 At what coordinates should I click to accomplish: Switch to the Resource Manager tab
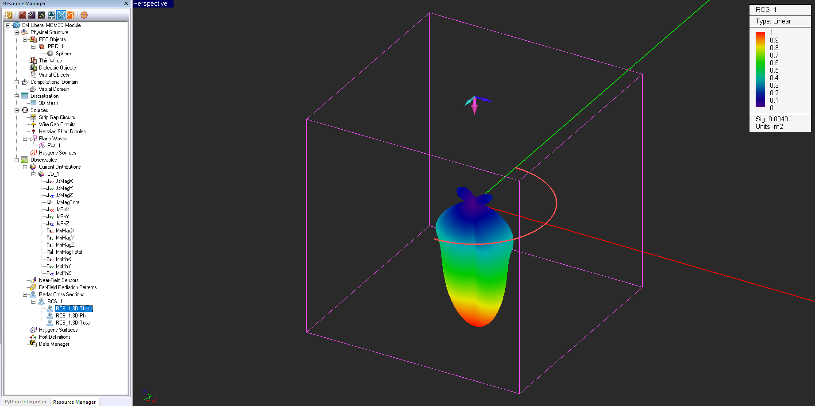[x=74, y=402]
